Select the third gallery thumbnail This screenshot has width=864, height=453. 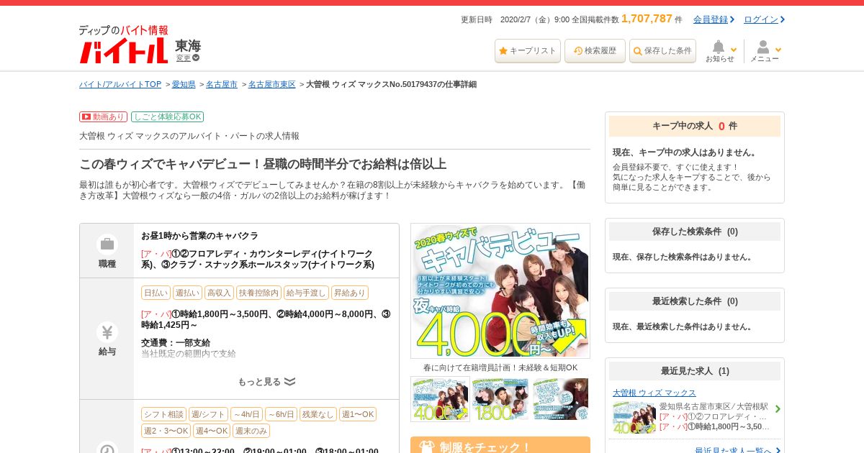(561, 399)
